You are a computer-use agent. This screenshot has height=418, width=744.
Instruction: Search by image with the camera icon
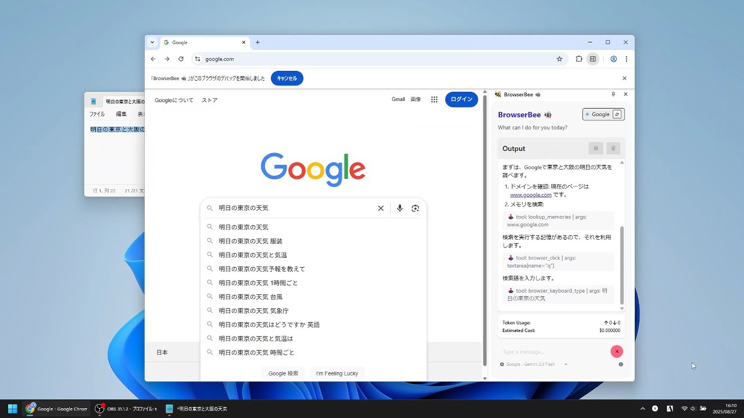(x=415, y=208)
